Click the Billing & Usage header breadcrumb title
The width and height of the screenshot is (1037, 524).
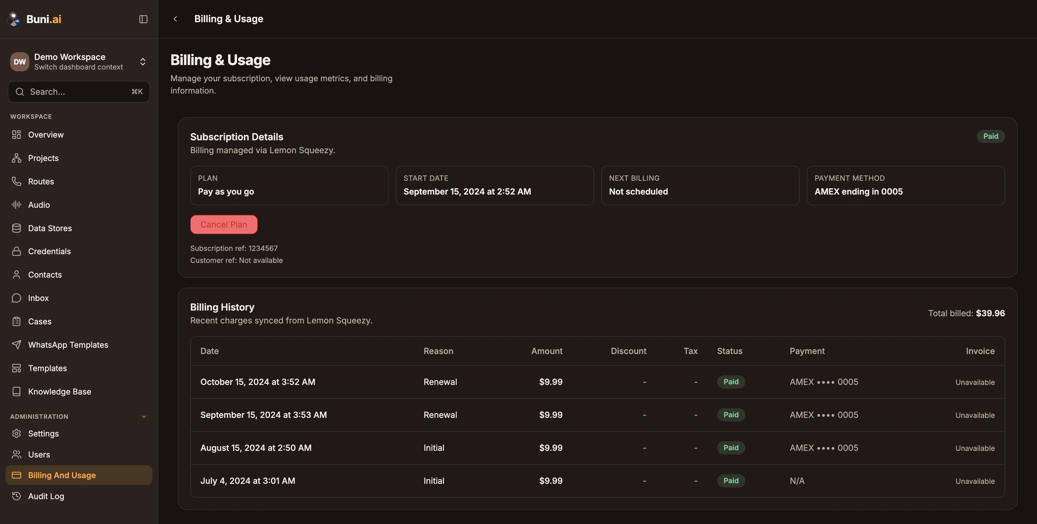[229, 19]
